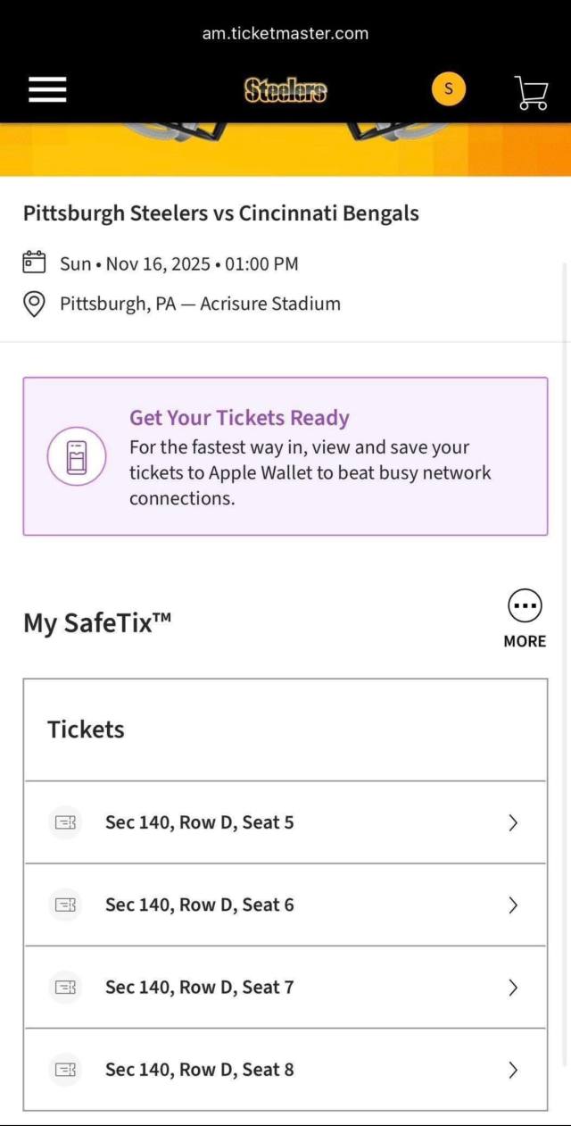
Task: Tap the location pin icon
Action: (x=34, y=304)
